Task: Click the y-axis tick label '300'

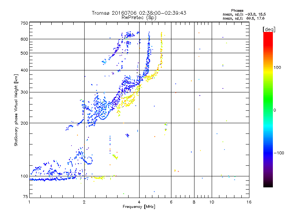Action: [x=24, y=92]
